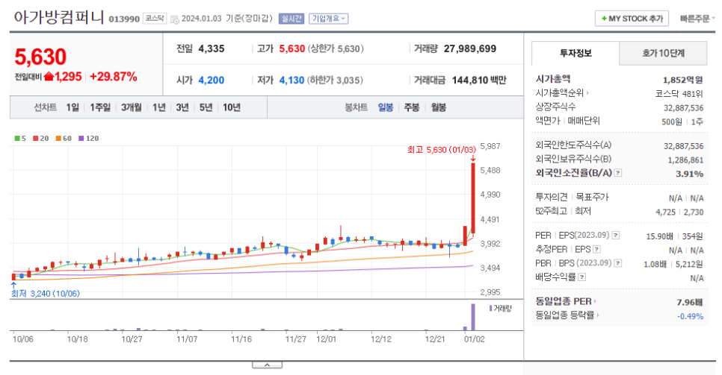722x375 pixels.
Task: Switch to the 투자정보 tab
Action: coord(576,54)
